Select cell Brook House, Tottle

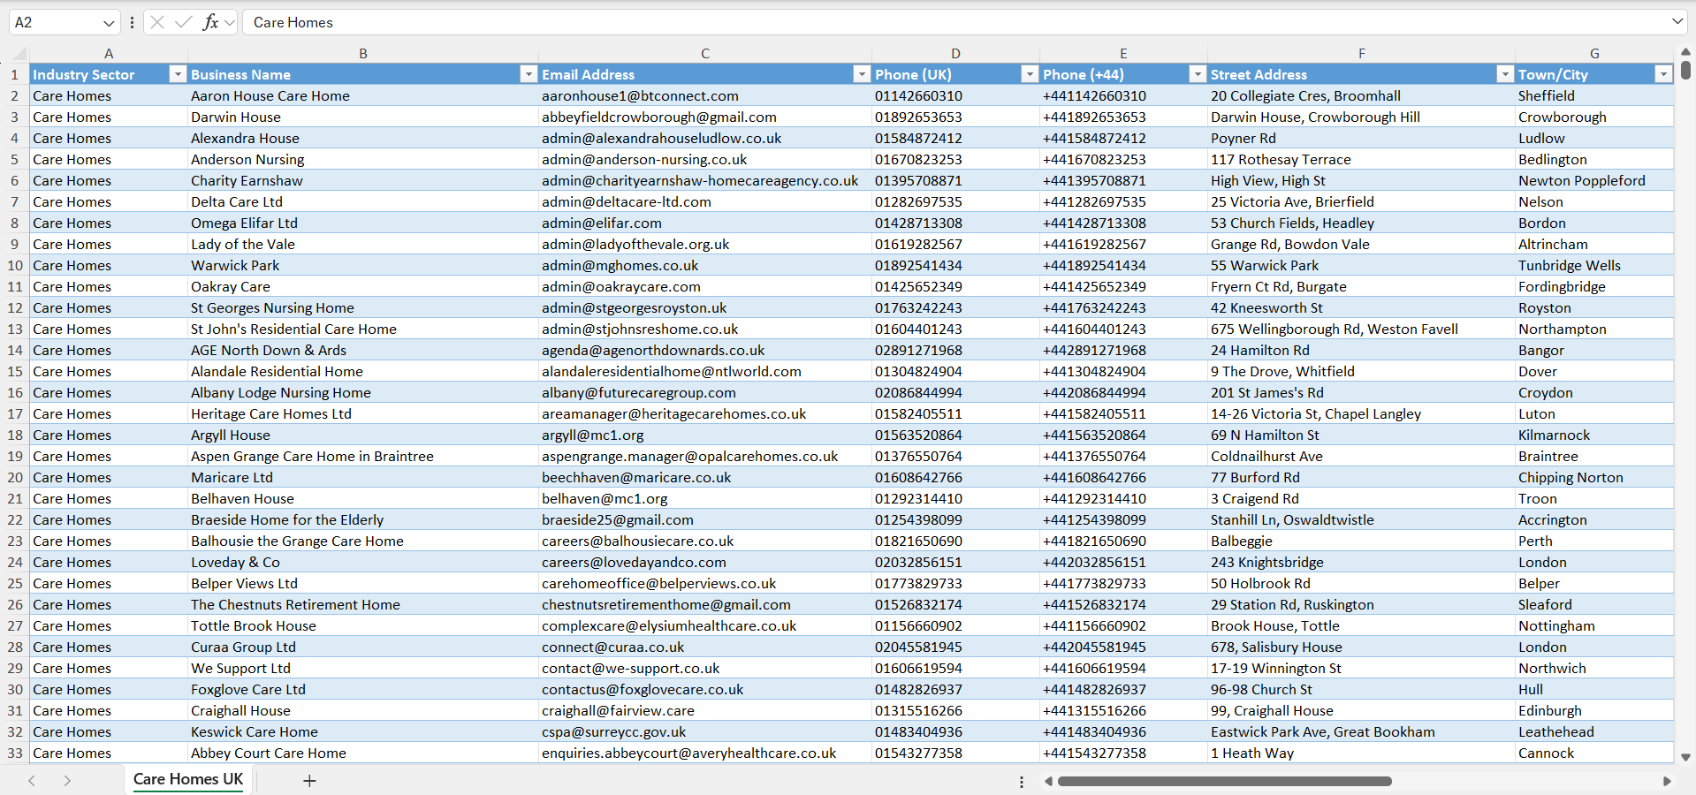coord(1362,626)
